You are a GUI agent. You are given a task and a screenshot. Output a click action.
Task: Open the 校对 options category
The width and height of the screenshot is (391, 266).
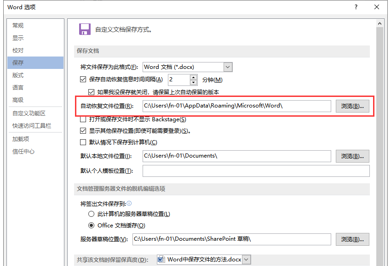[x=35, y=51]
